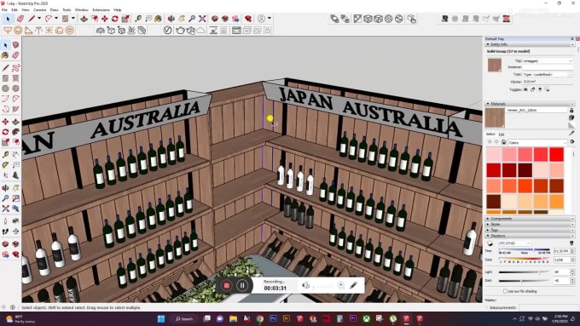The width and height of the screenshot is (580, 326).
Task: Stop the screen recording
Action: coord(227,285)
